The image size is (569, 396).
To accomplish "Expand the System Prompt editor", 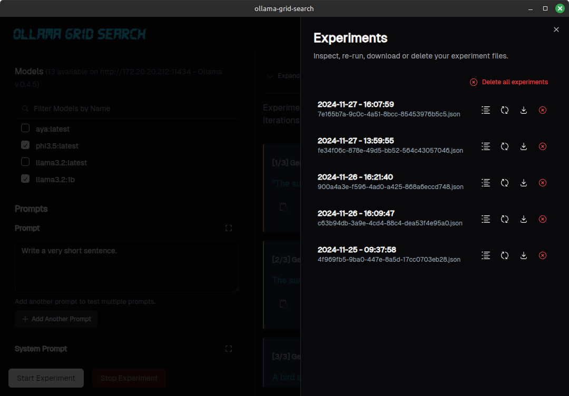I will coord(229,349).
